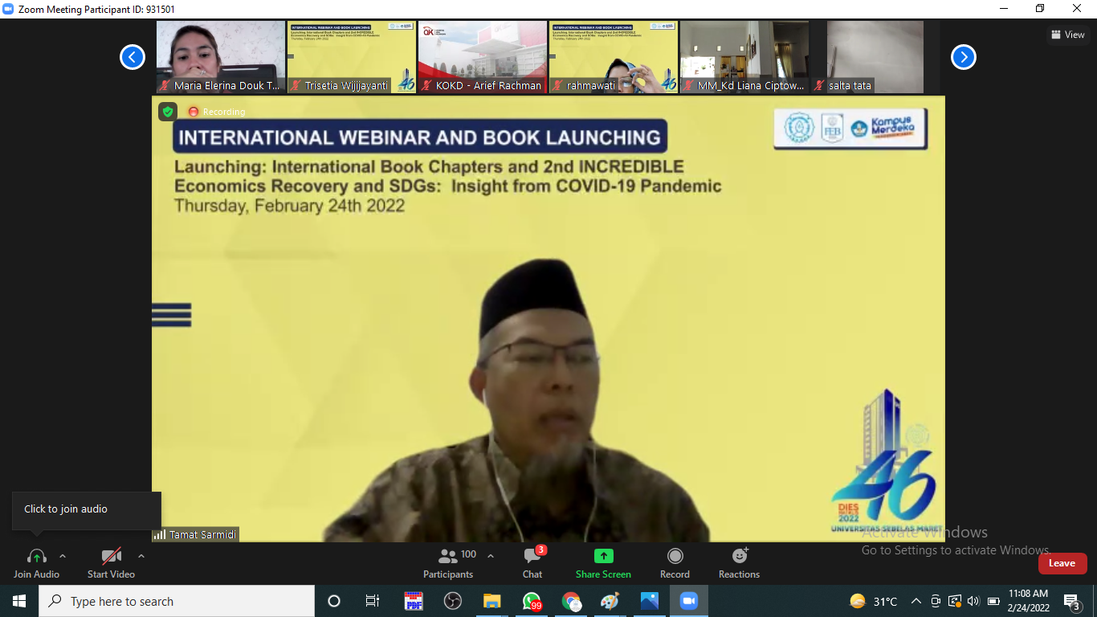The image size is (1097, 617).
Task: Open the Windows Start menu
Action: tap(19, 601)
